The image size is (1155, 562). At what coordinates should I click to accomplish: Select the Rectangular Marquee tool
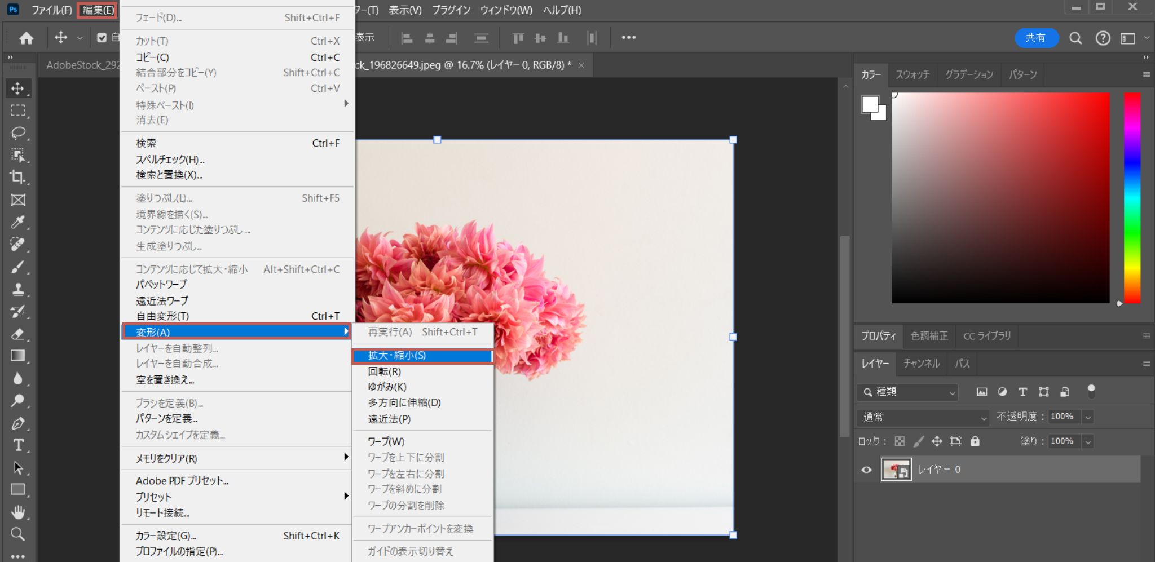pyautogui.click(x=17, y=111)
